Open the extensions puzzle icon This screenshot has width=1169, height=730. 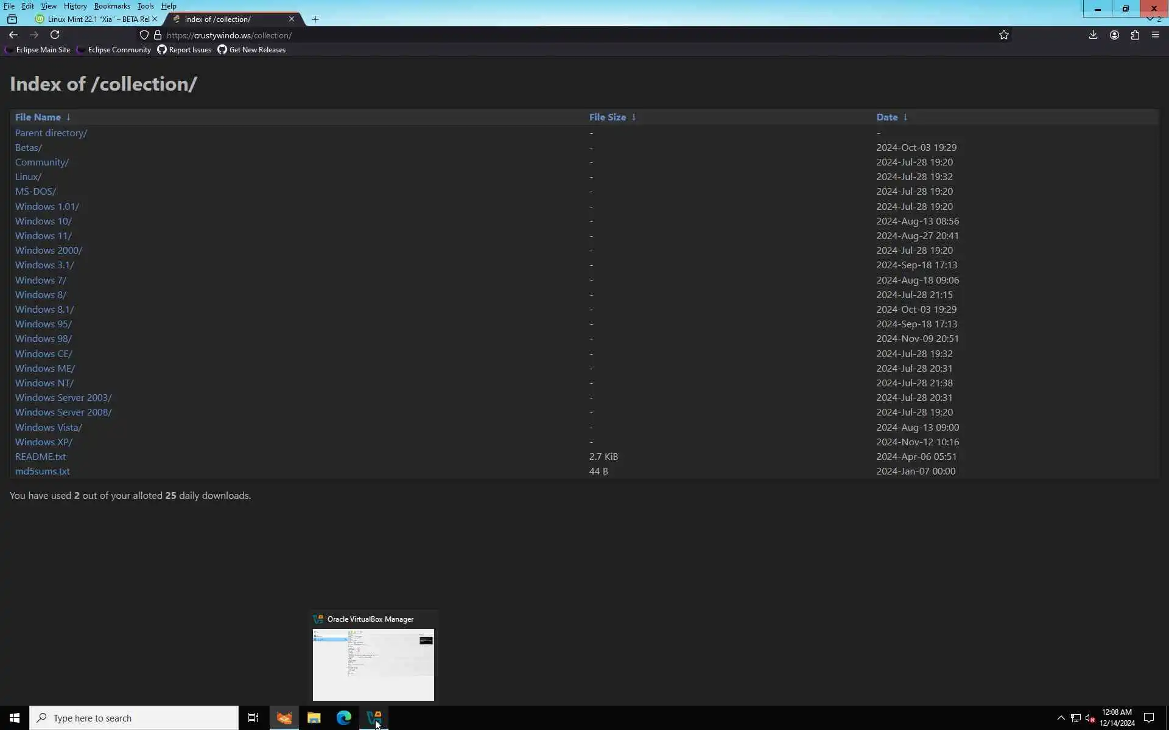click(x=1135, y=35)
